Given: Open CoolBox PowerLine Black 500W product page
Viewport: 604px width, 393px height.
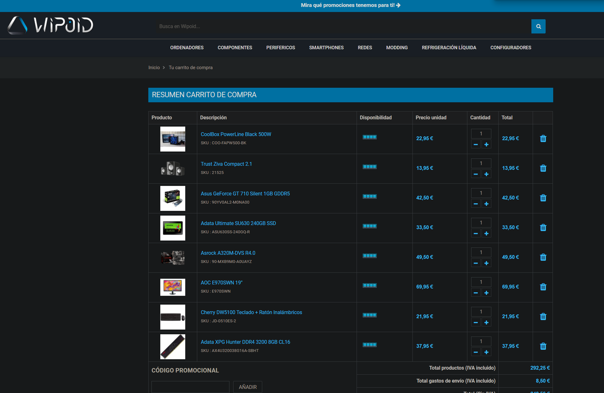Looking at the screenshot, I should click(x=236, y=134).
